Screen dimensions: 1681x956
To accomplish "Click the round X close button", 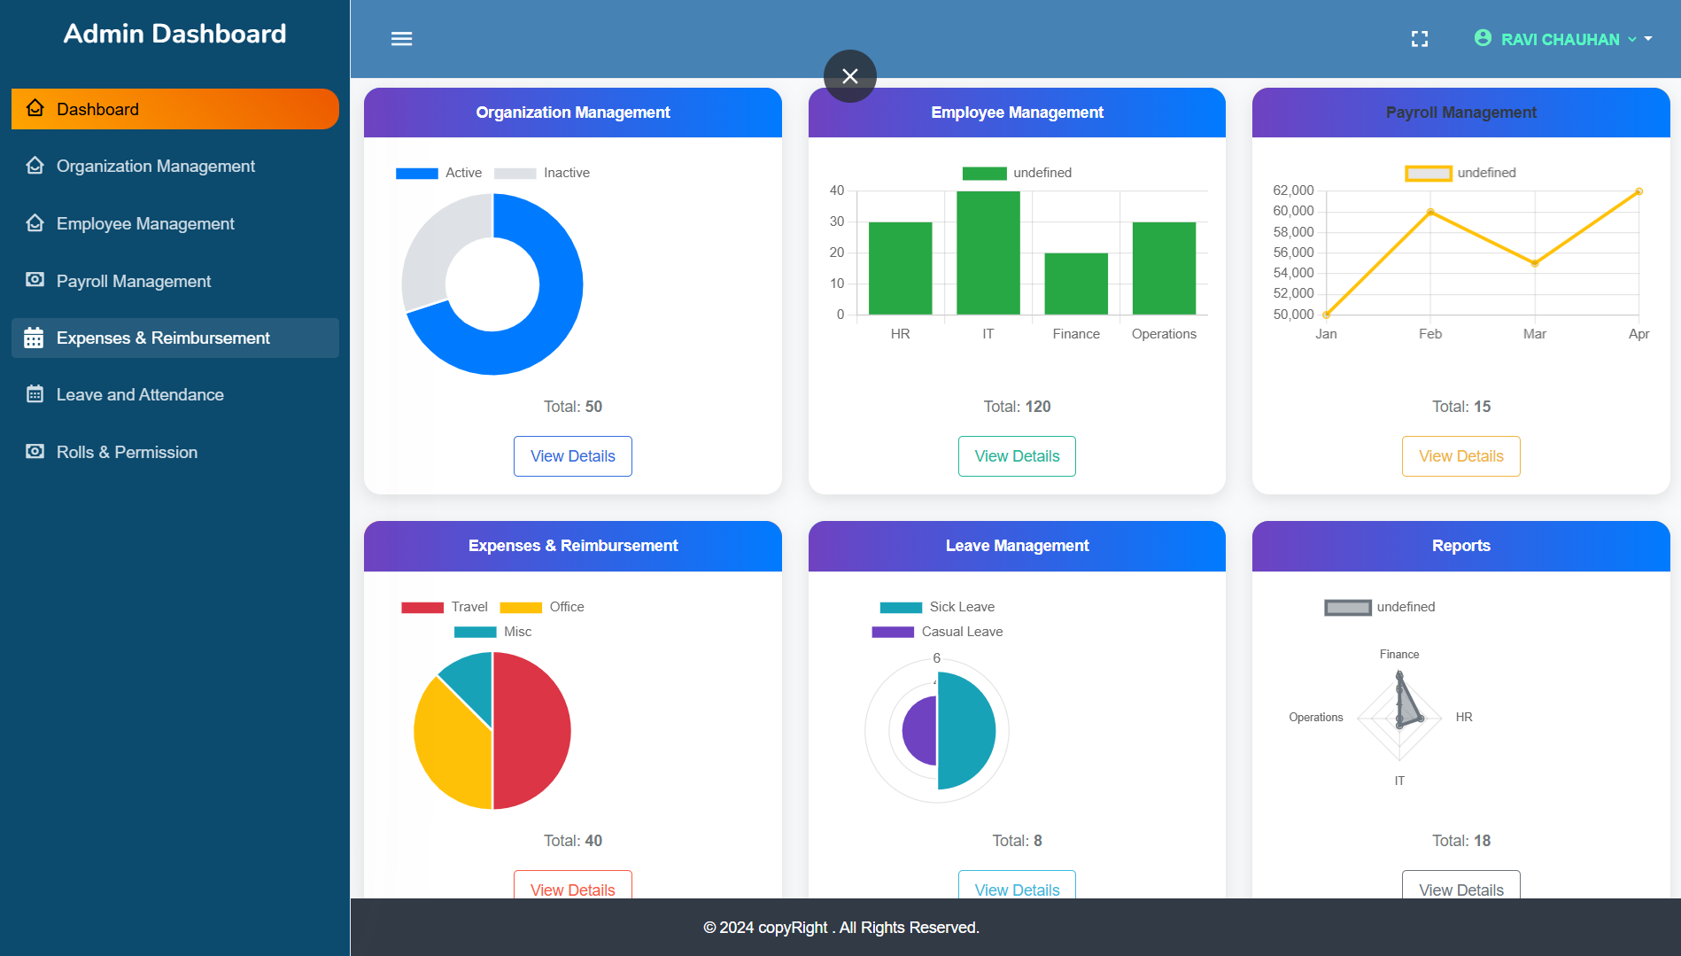I will [849, 76].
